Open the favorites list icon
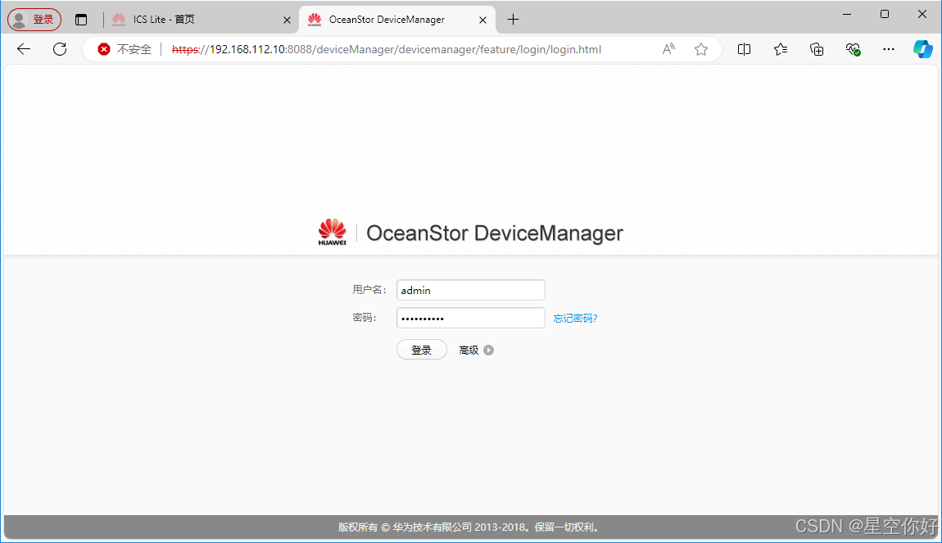This screenshot has width=942, height=543. 781,49
